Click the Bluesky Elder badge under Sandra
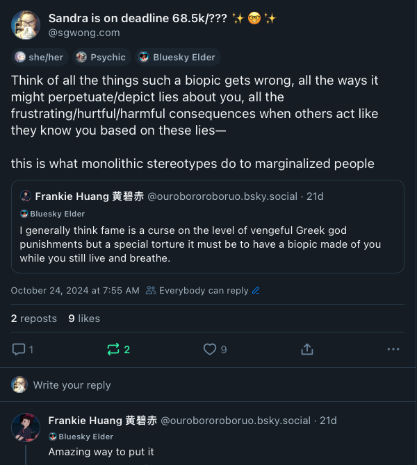 pos(177,57)
